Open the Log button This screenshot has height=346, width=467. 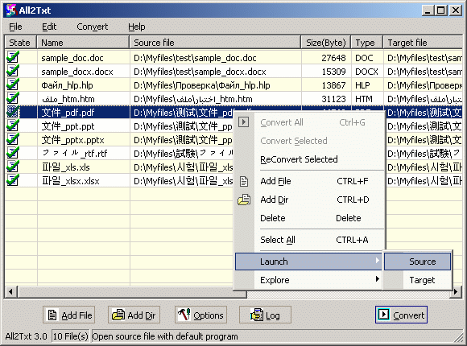tap(265, 315)
